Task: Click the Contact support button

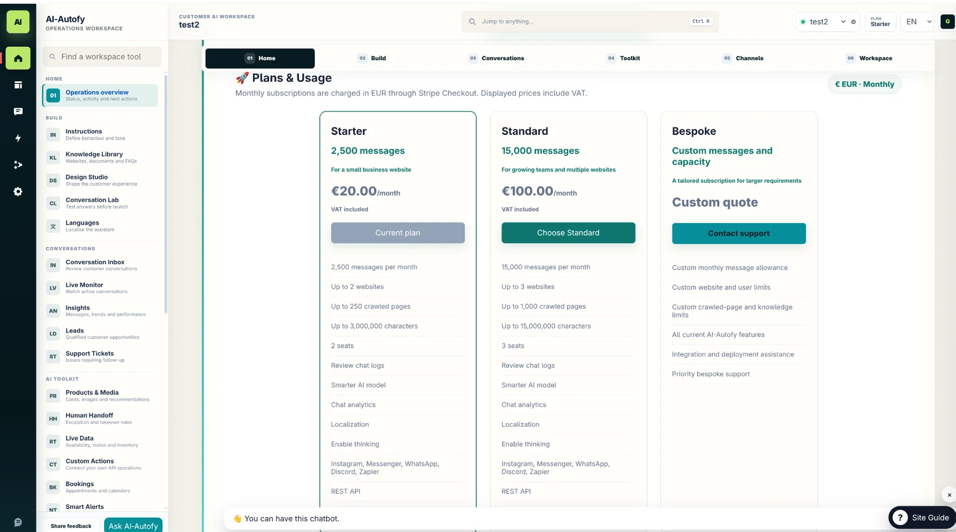Action: [x=739, y=234]
